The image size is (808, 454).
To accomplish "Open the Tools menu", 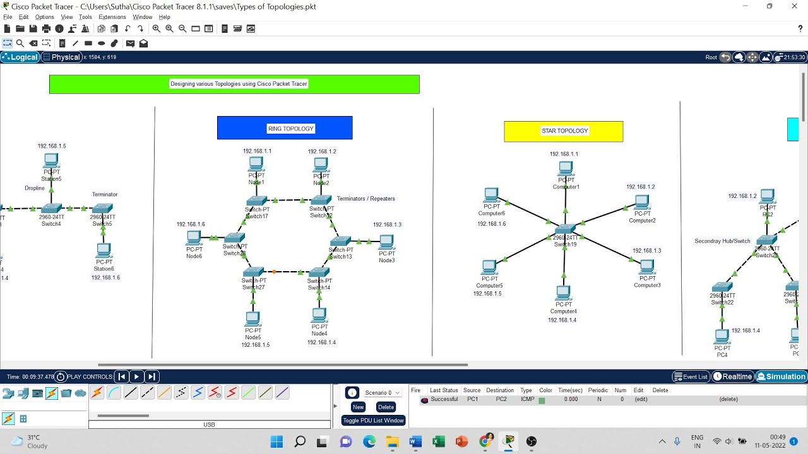I will (x=85, y=17).
